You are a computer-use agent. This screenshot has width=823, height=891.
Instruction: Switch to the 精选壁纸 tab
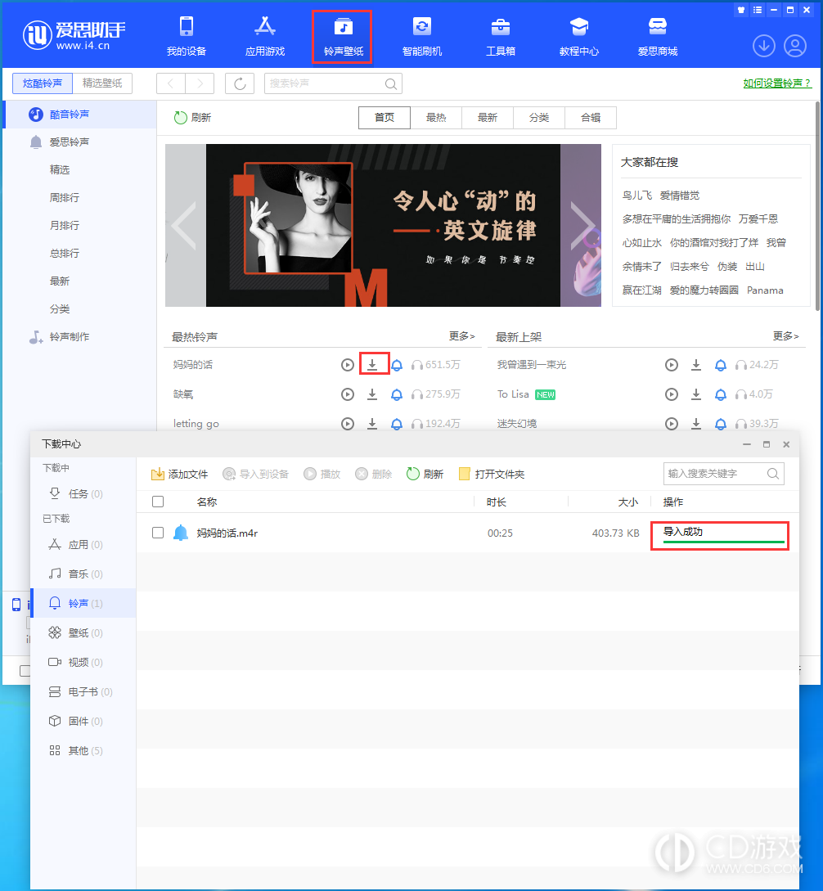(x=103, y=83)
